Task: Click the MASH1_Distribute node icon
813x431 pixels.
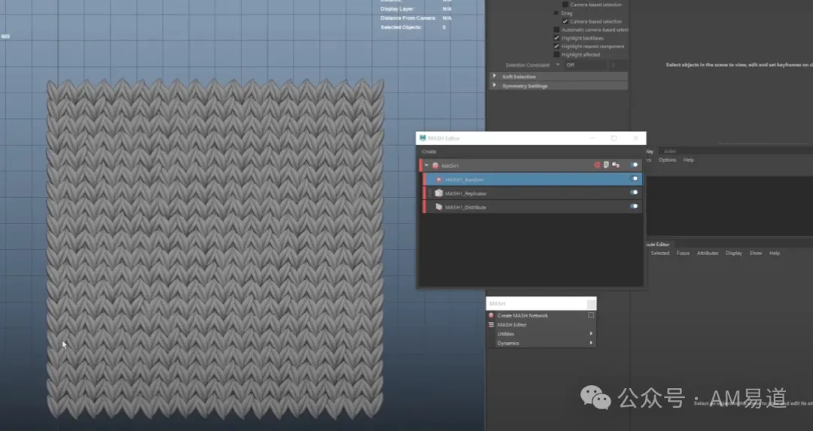Action: click(439, 207)
